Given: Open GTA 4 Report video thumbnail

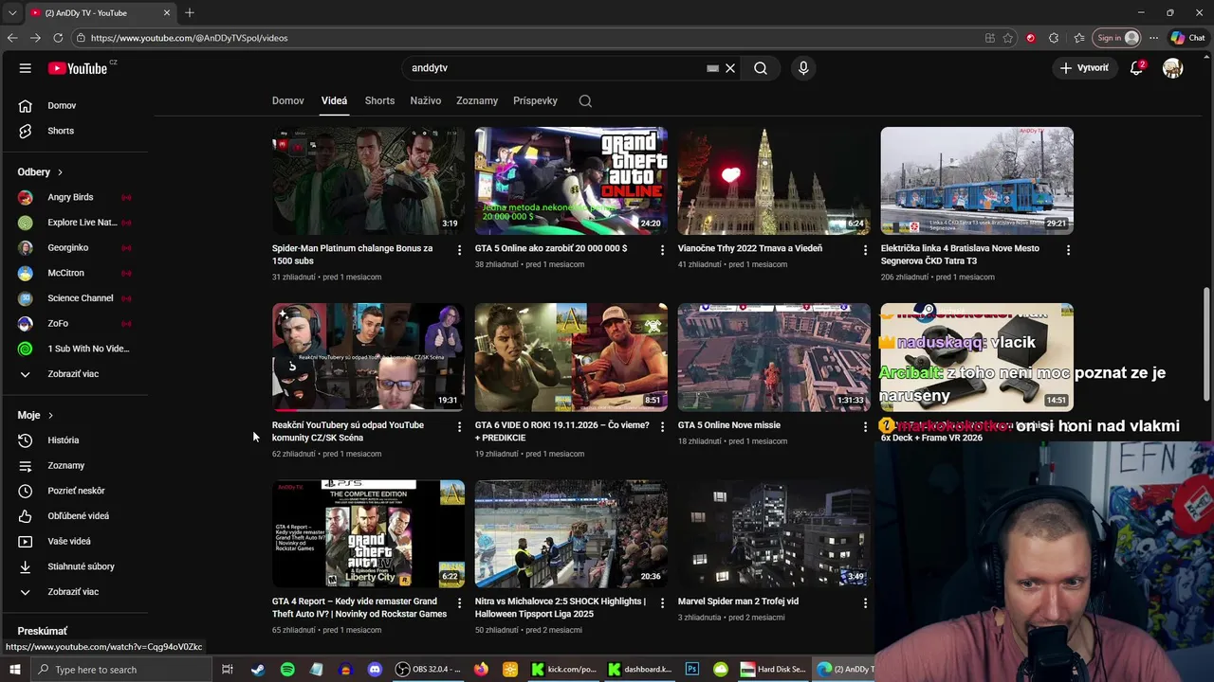Looking at the screenshot, I should (368, 534).
